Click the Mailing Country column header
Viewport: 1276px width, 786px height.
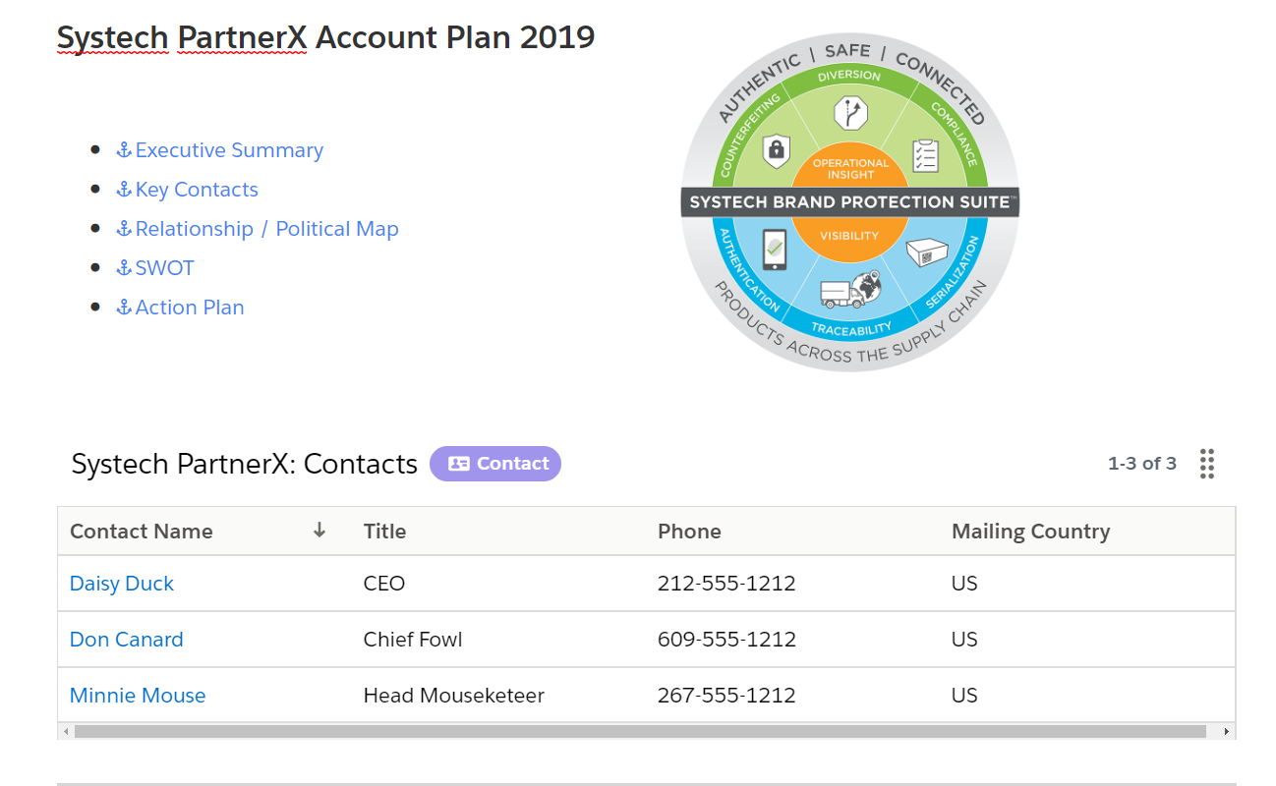(1030, 532)
